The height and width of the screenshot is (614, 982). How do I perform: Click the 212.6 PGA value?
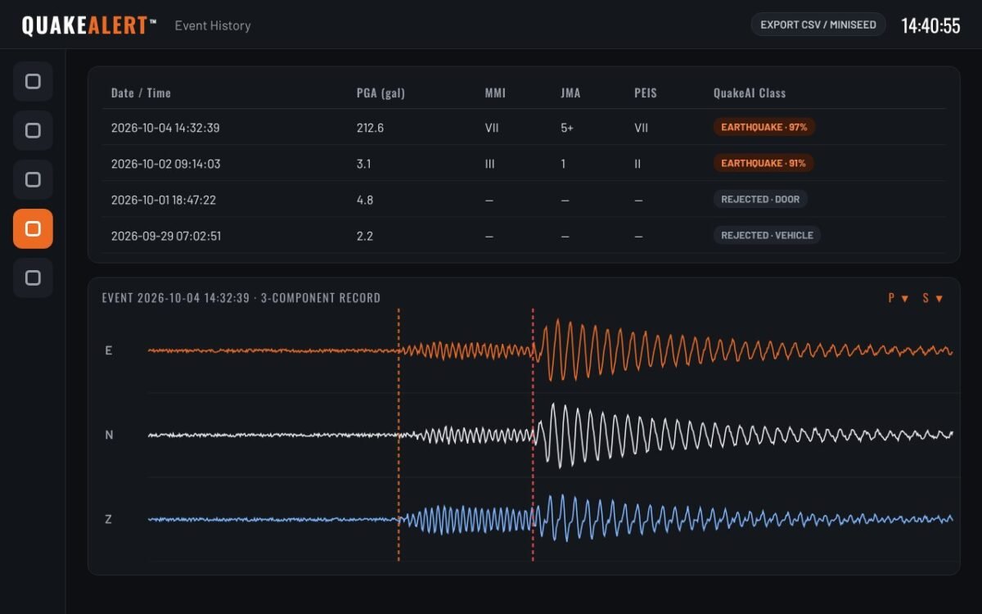coord(370,128)
